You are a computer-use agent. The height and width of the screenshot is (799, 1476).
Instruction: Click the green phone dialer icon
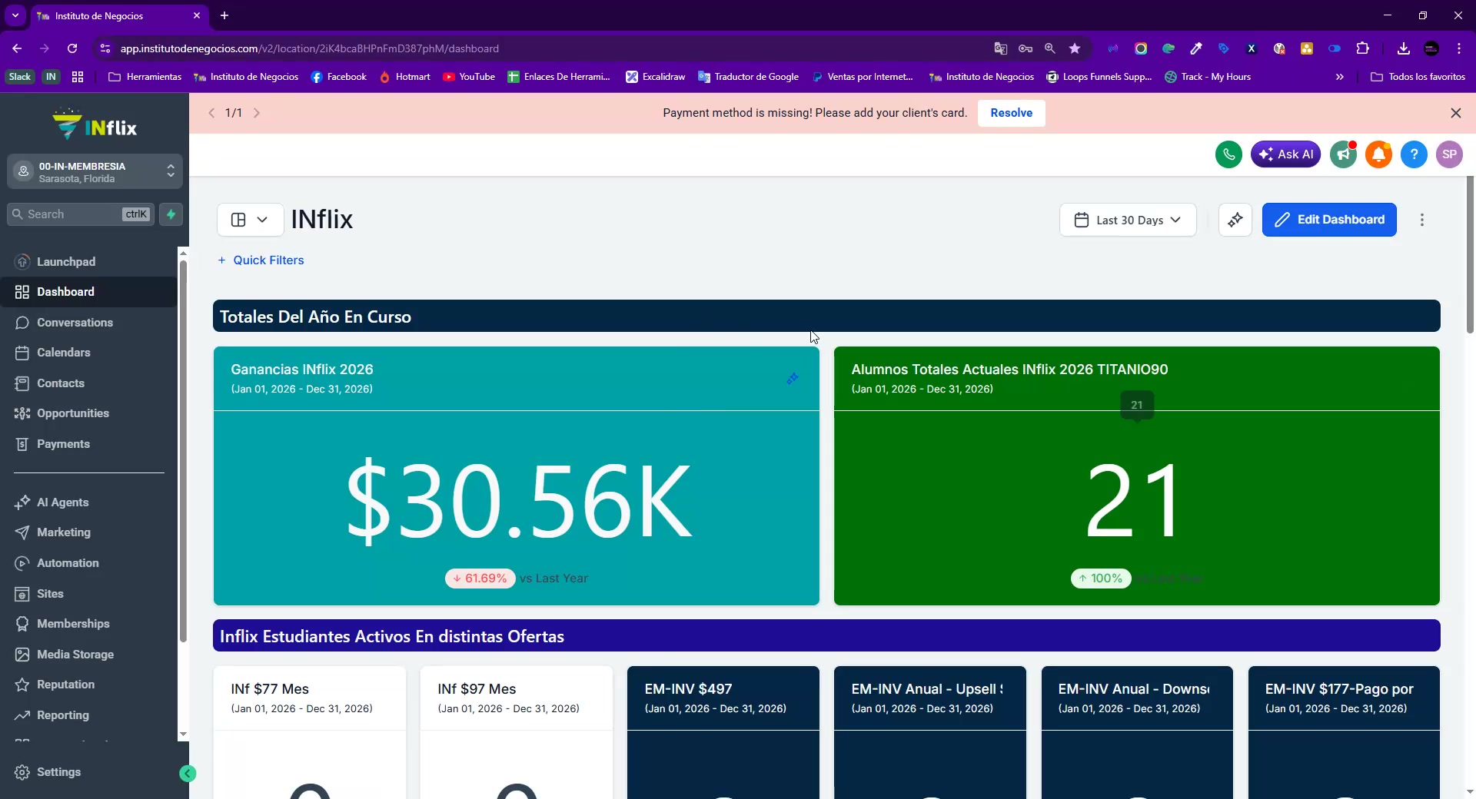(1228, 154)
